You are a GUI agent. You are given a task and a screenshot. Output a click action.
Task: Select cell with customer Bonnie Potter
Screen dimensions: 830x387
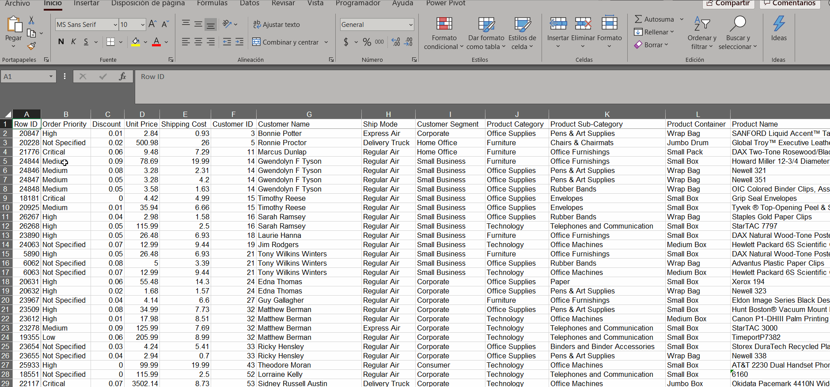tap(280, 133)
